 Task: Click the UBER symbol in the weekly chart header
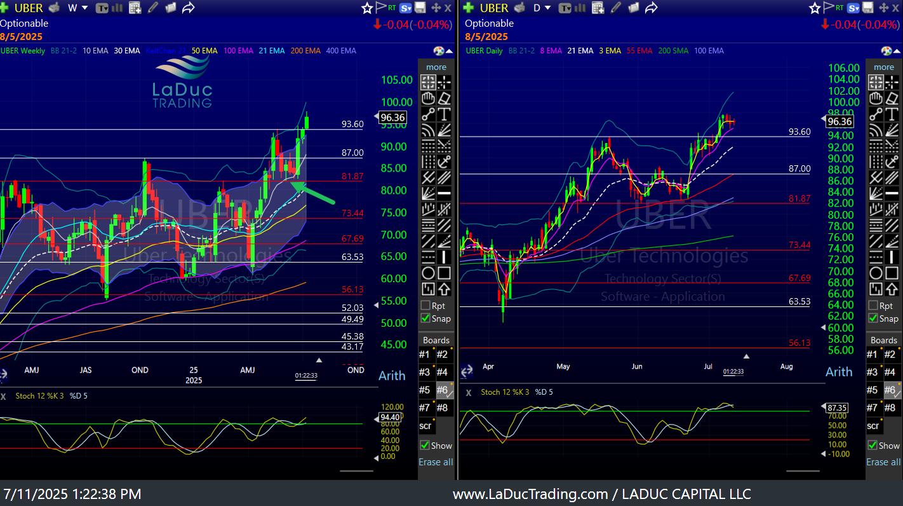click(x=29, y=8)
